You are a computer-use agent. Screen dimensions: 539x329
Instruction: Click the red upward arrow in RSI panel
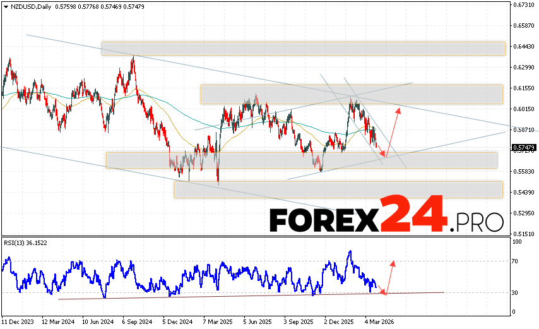389,276
